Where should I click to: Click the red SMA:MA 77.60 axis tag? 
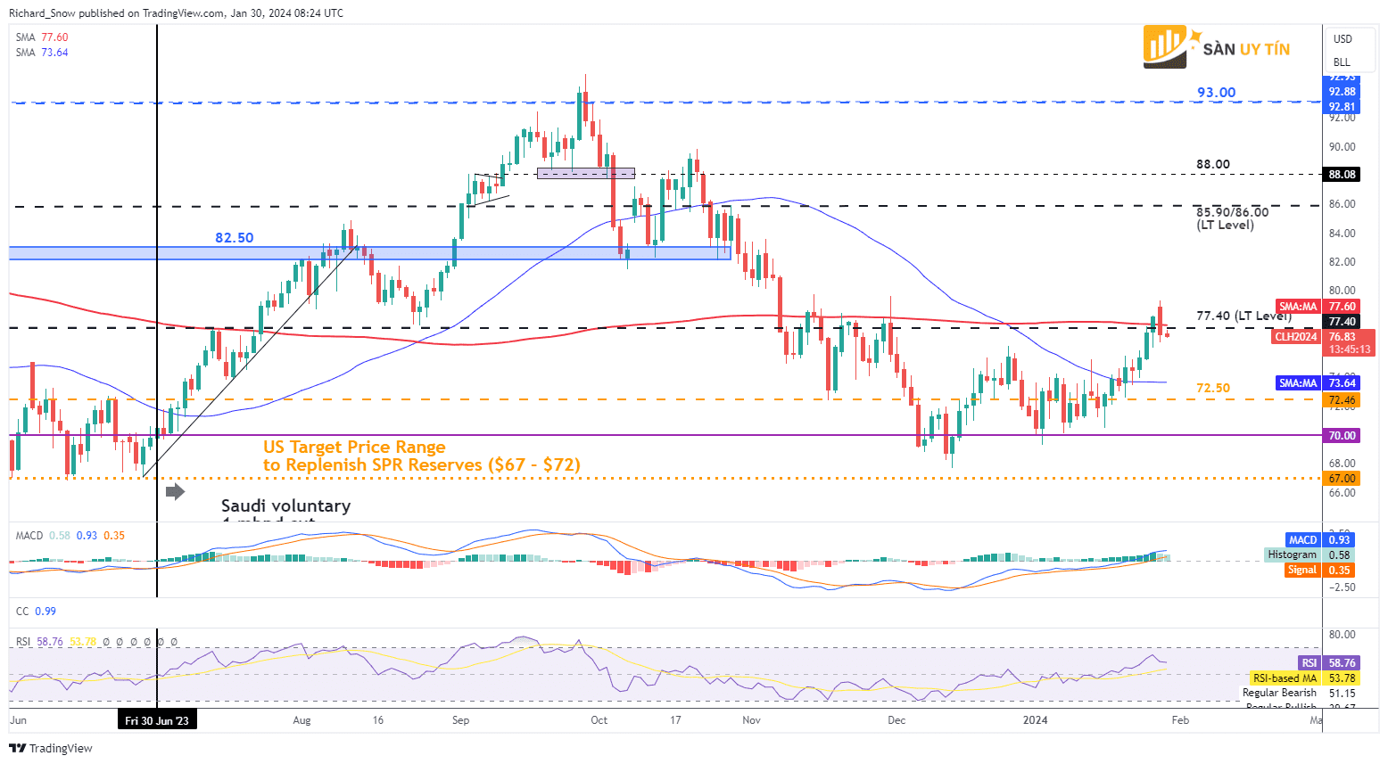[1318, 307]
